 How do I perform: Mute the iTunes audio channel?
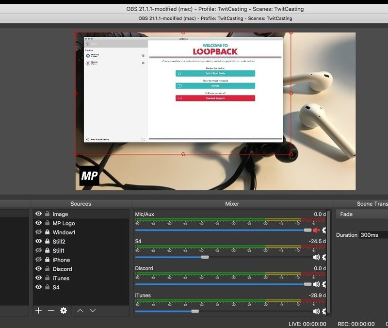point(316,311)
